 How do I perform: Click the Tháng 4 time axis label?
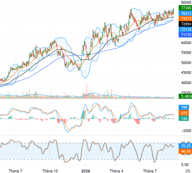pos(117,171)
